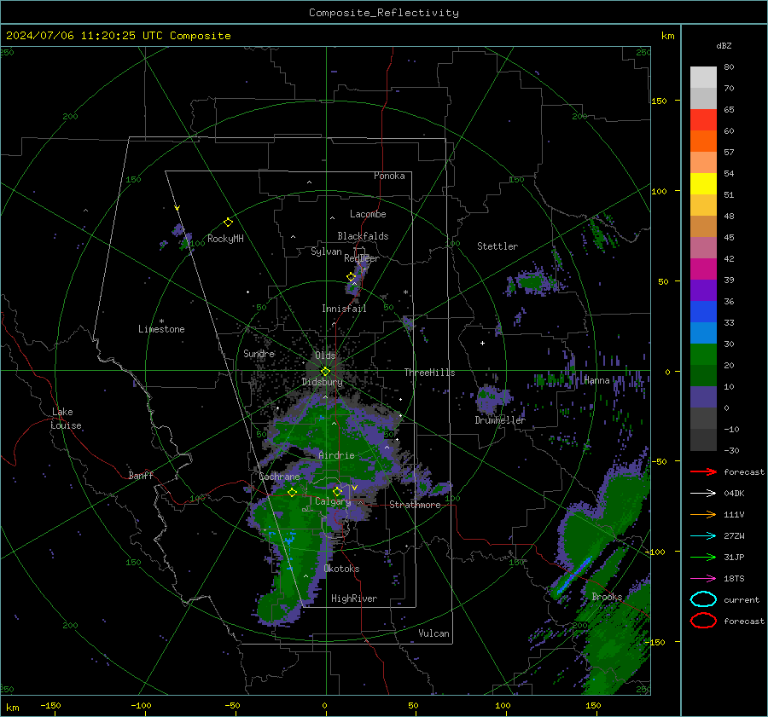Viewport: 768px width, 717px height.
Task: Select the Innisfail label
Action: pos(344,309)
